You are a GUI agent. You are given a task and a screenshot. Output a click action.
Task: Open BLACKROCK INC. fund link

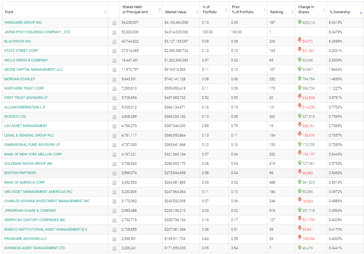(x=18, y=41)
